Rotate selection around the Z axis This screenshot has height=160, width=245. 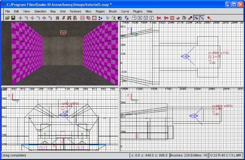[x=50, y=18]
